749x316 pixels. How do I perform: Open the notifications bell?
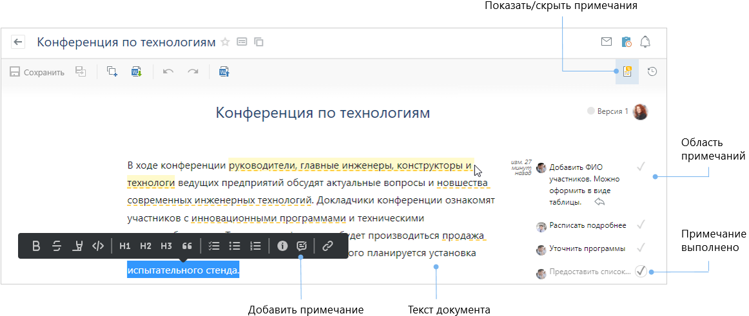tap(645, 42)
